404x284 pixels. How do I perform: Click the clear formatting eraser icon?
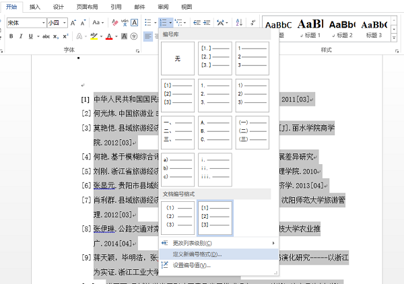tap(115, 23)
